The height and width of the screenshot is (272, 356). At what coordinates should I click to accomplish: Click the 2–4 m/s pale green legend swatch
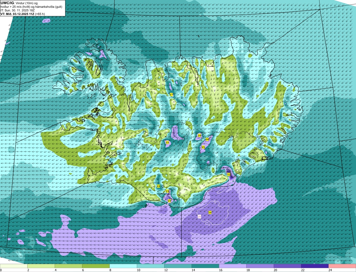tap(41, 266)
